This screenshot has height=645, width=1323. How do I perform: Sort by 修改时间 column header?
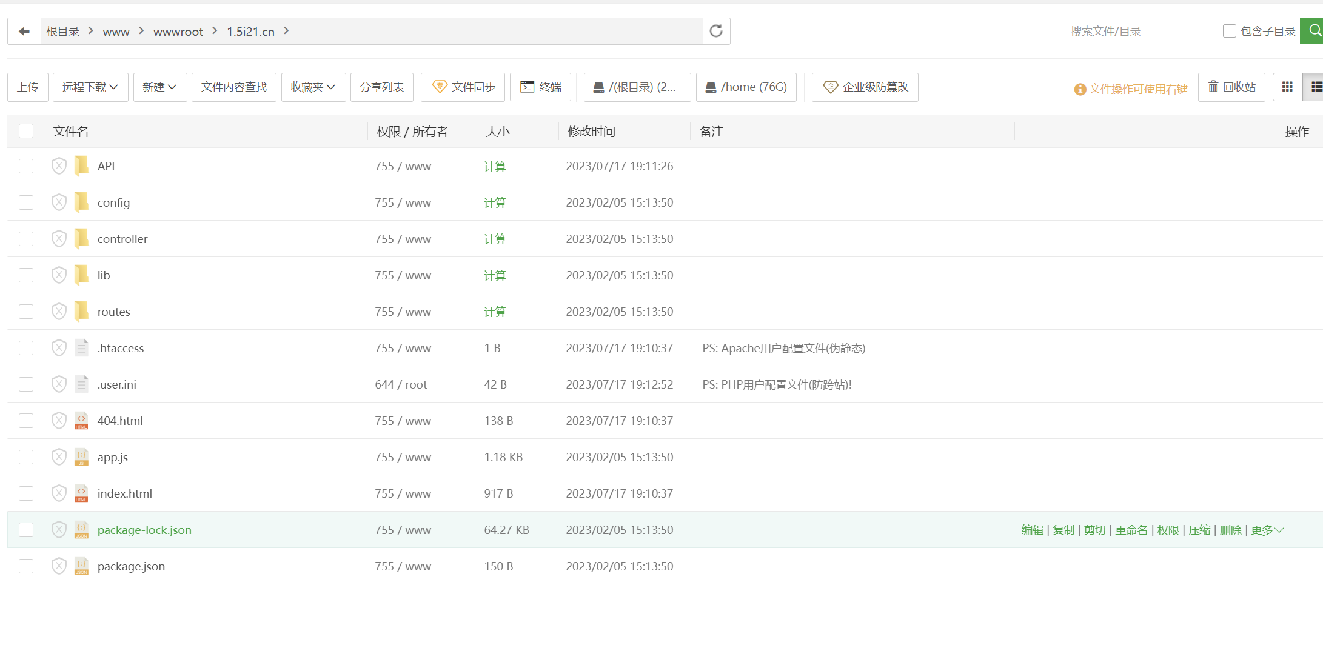point(591,132)
